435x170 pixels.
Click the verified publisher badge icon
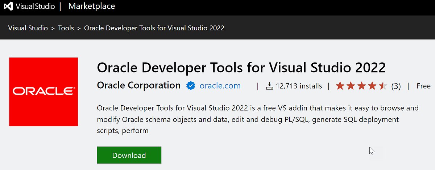(191, 86)
